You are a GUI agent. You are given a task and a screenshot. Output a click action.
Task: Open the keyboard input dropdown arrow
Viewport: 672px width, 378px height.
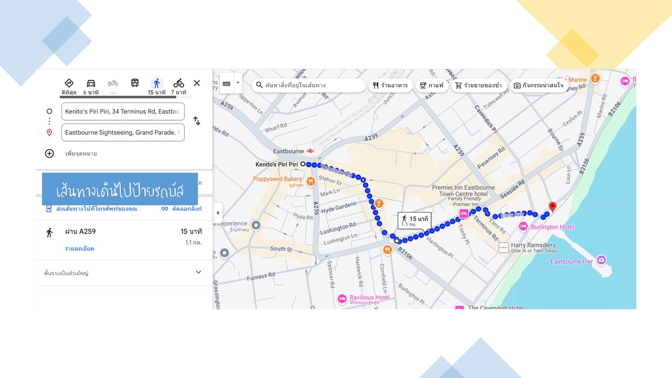(238, 83)
